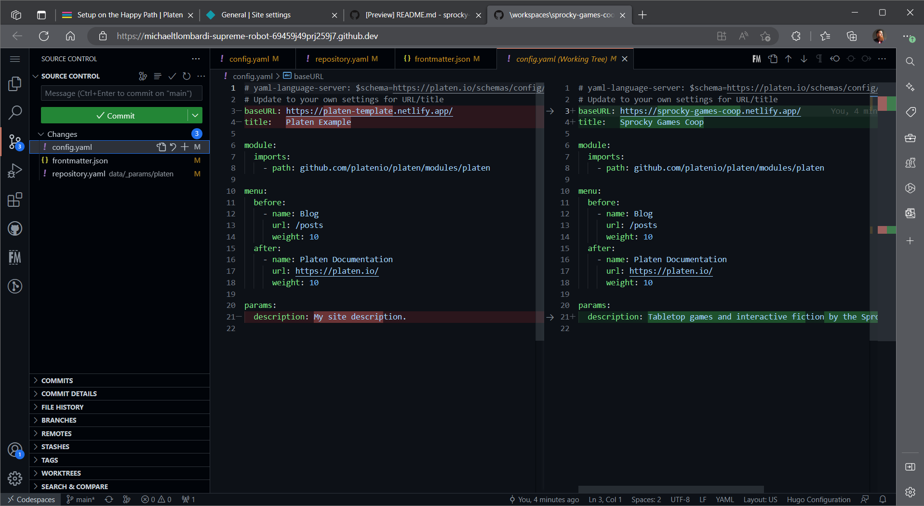Collapse the Changes group
This screenshot has height=506, width=924.
(x=41, y=134)
